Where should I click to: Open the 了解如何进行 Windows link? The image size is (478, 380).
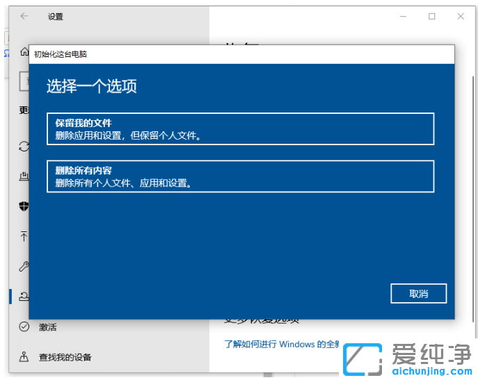coord(282,345)
